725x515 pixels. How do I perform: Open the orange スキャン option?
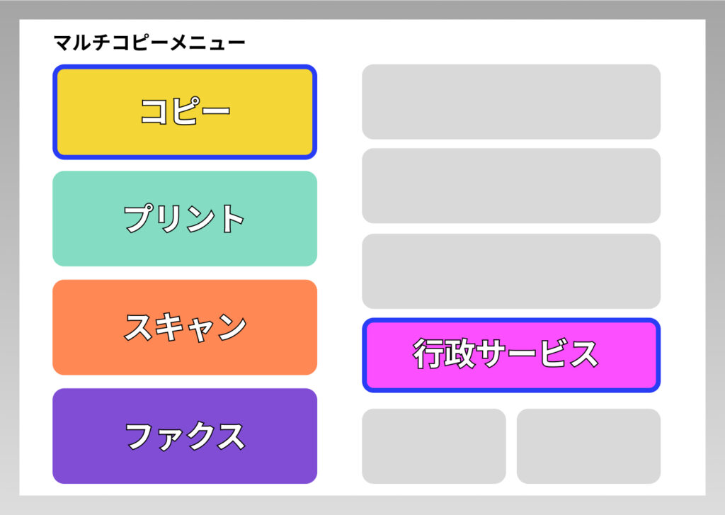185,327
